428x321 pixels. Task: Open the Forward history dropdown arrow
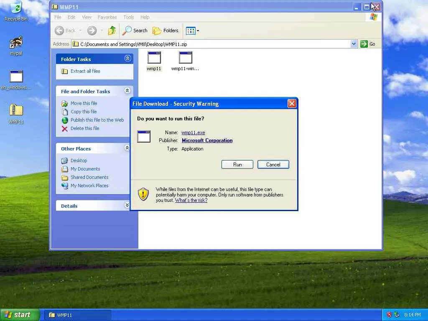point(102,31)
